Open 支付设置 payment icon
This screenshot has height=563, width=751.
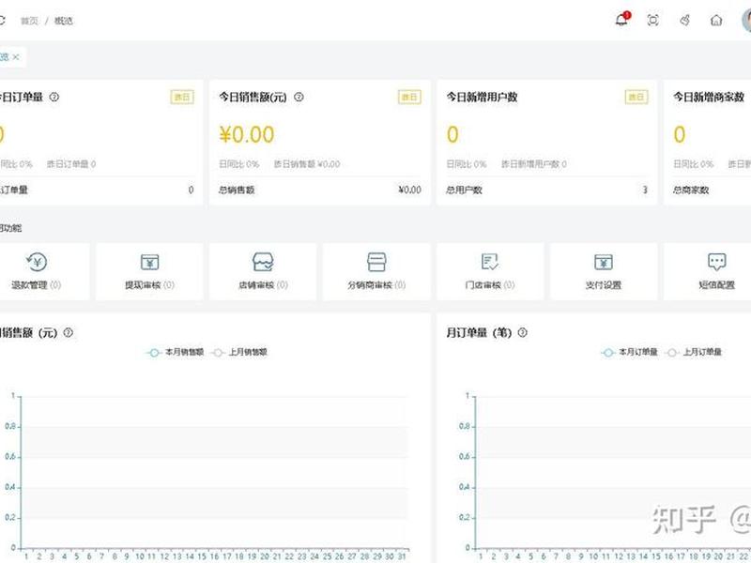coord(604,262)
